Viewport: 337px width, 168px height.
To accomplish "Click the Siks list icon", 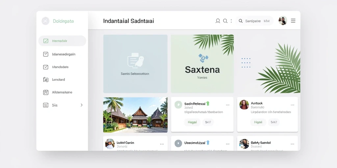I will pos(46,105).
